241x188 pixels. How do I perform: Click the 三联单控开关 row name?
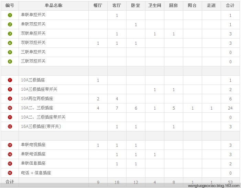tap(33, 52)
